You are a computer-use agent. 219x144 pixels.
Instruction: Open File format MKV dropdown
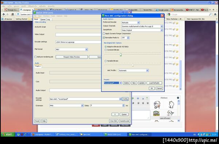(87, 49)
